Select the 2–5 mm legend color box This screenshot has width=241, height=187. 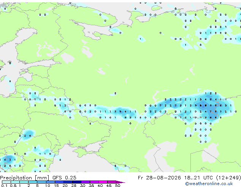tap(33, 182)
